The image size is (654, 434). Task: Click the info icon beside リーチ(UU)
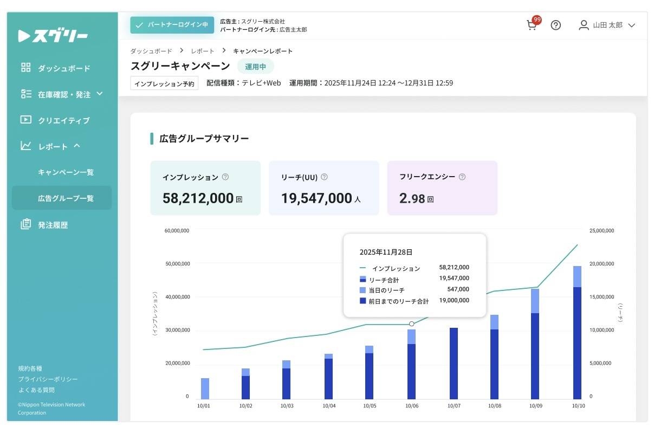coord(324,177)
